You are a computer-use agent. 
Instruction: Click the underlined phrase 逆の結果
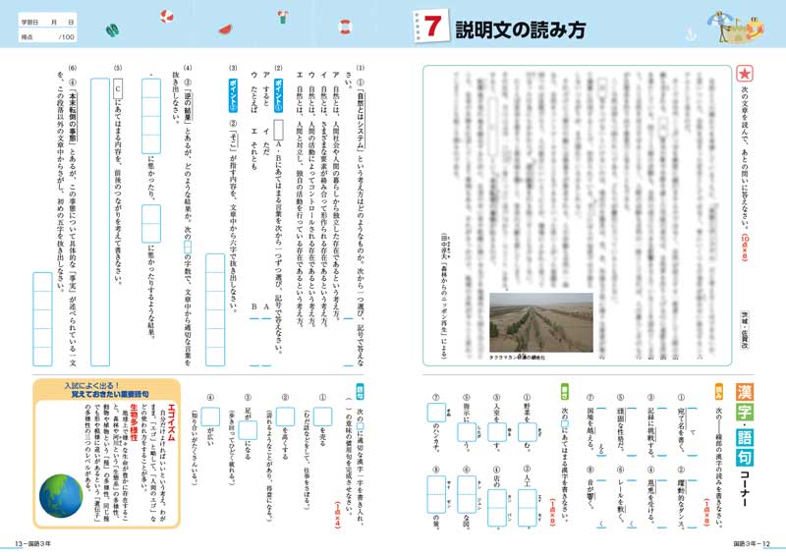(x=187, y=106)
